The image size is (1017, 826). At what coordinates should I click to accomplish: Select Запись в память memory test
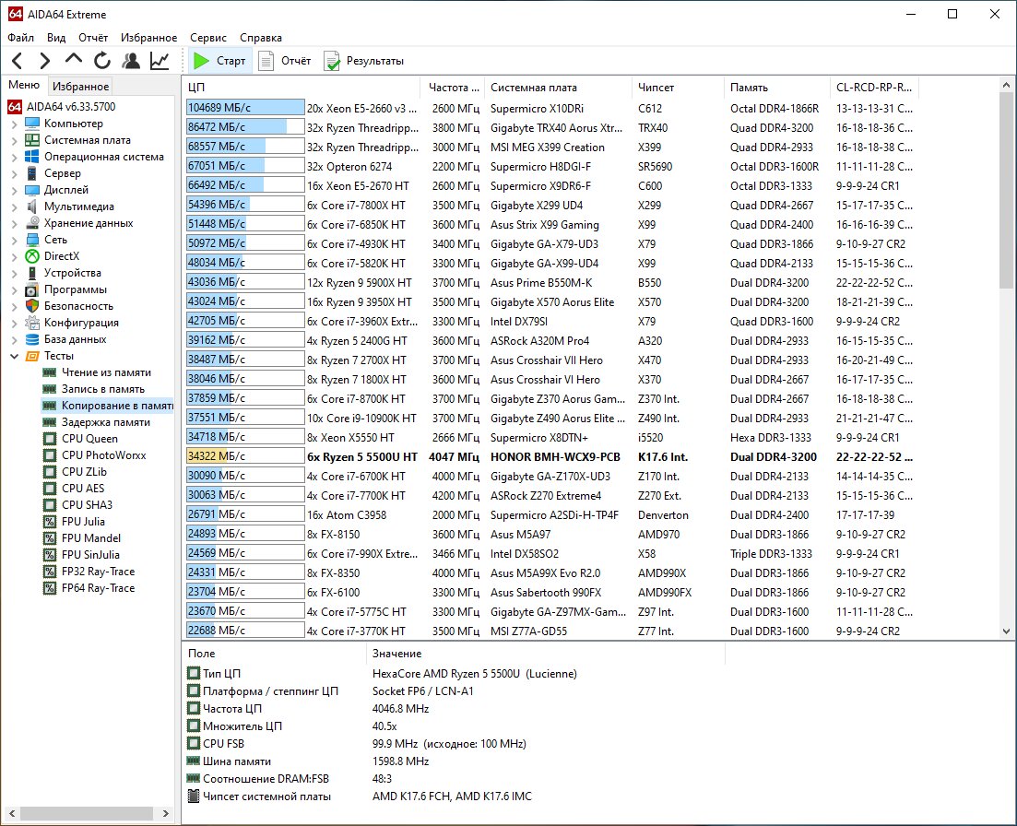[102, 389]
